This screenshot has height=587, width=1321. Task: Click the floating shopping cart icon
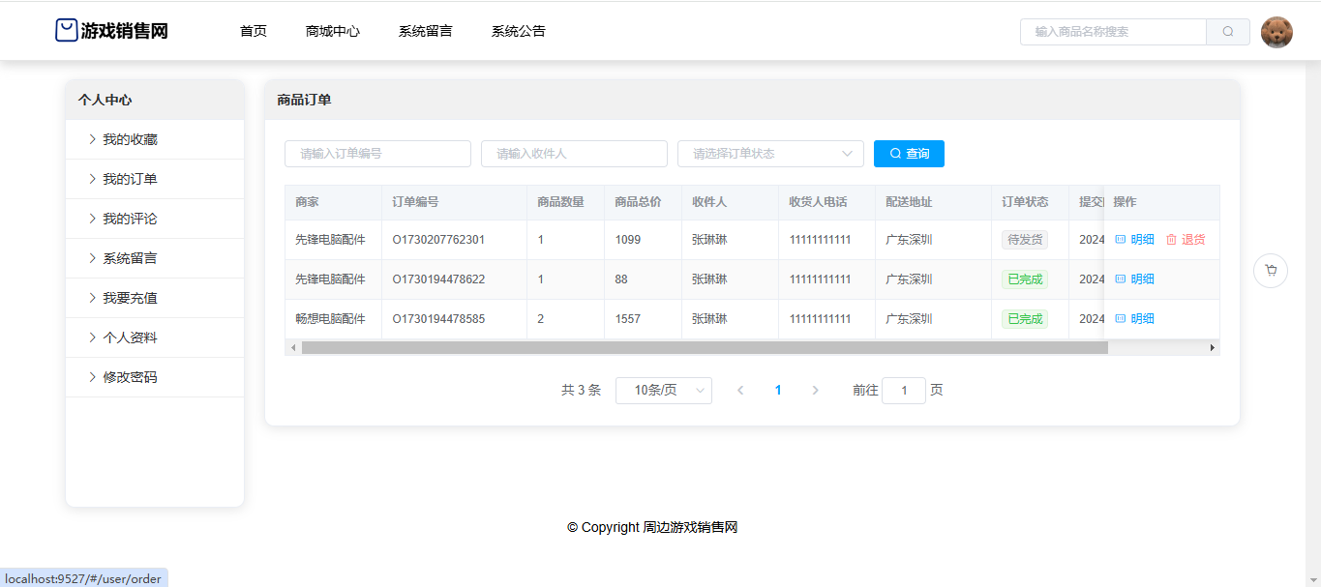1270,271
